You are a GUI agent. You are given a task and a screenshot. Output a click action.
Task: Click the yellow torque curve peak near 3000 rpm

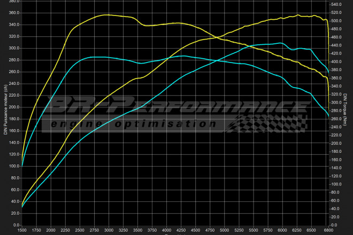pos(107,15)
